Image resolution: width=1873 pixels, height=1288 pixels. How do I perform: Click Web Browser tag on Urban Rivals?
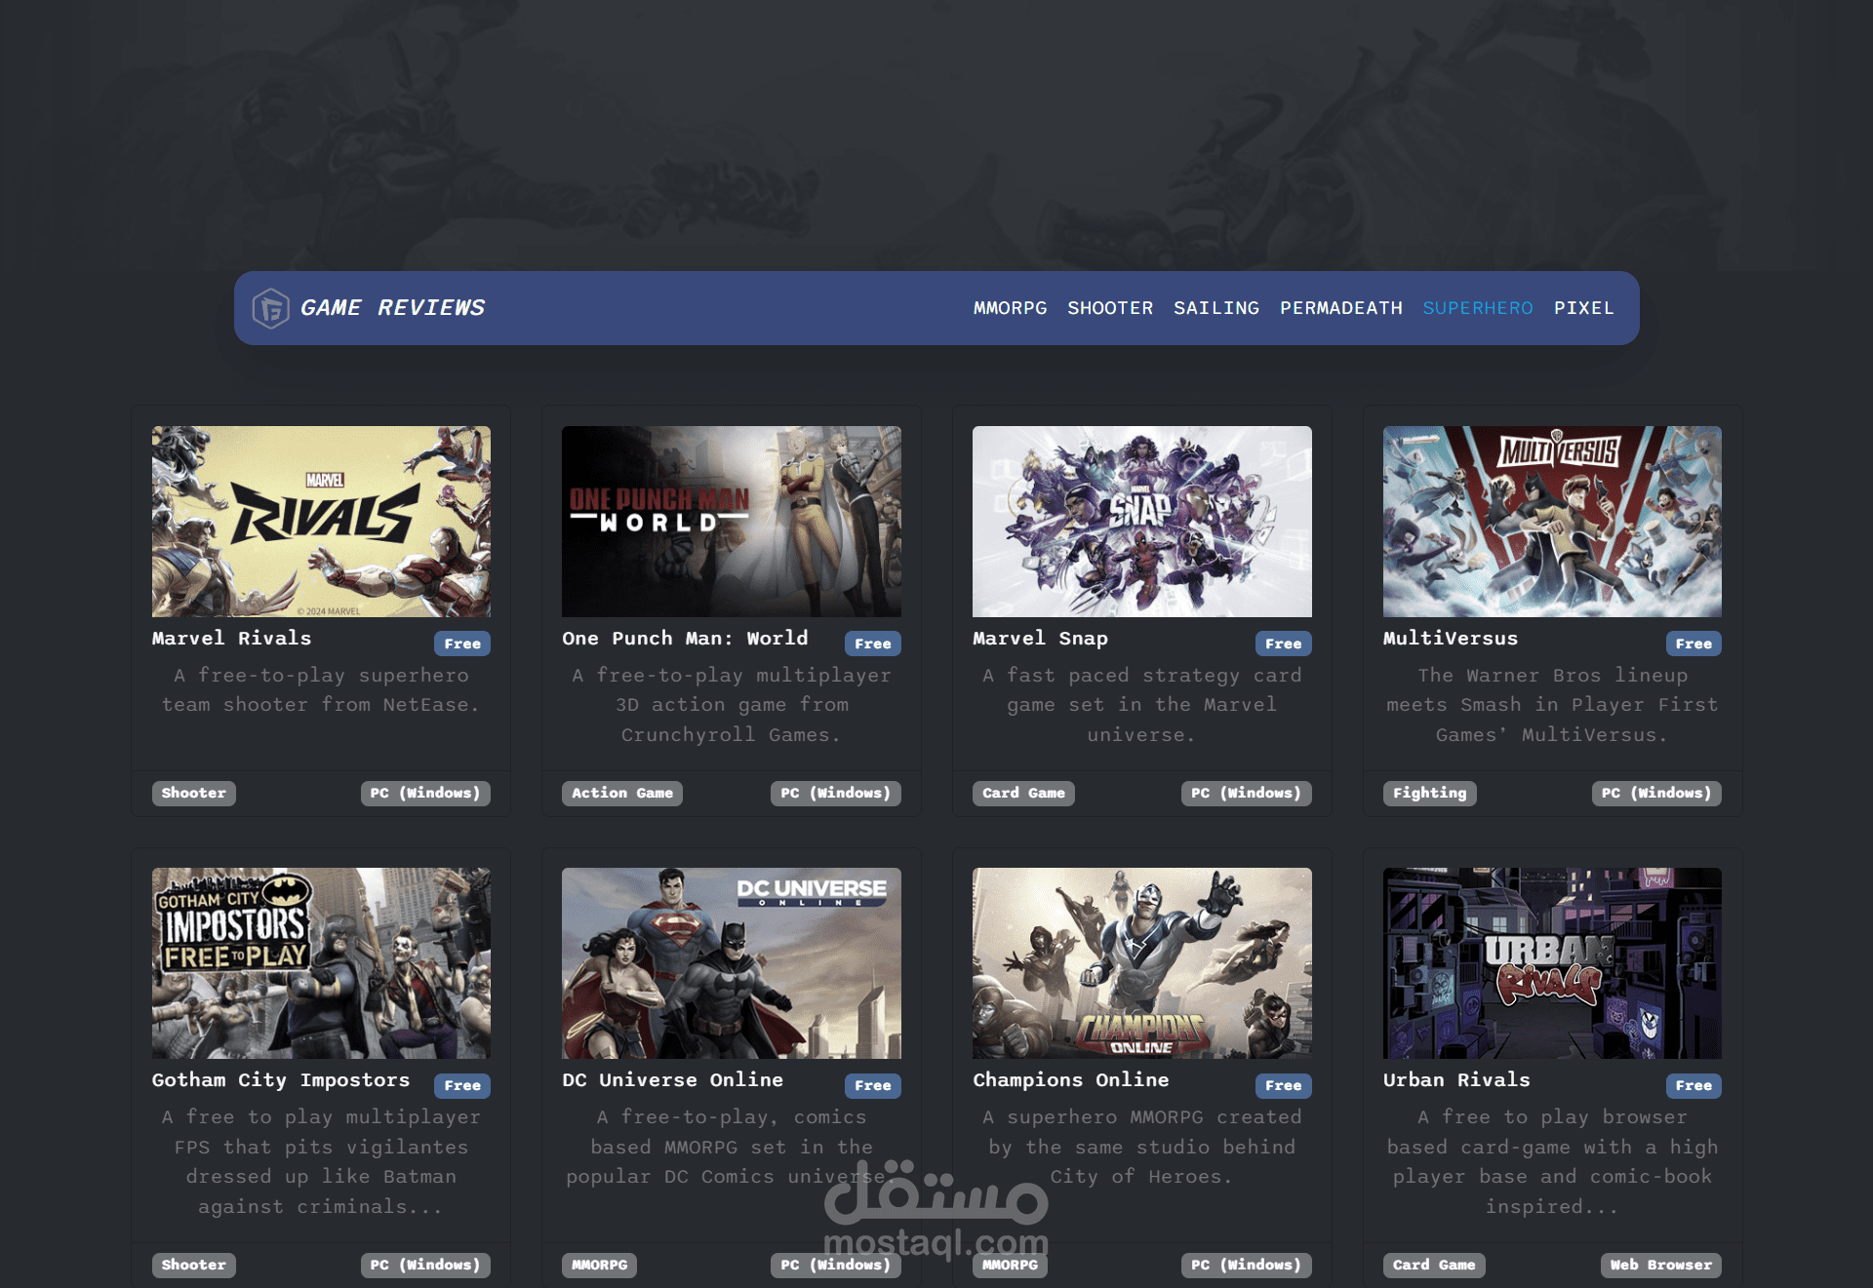pyautogui.click(x=1661, y=1266)
